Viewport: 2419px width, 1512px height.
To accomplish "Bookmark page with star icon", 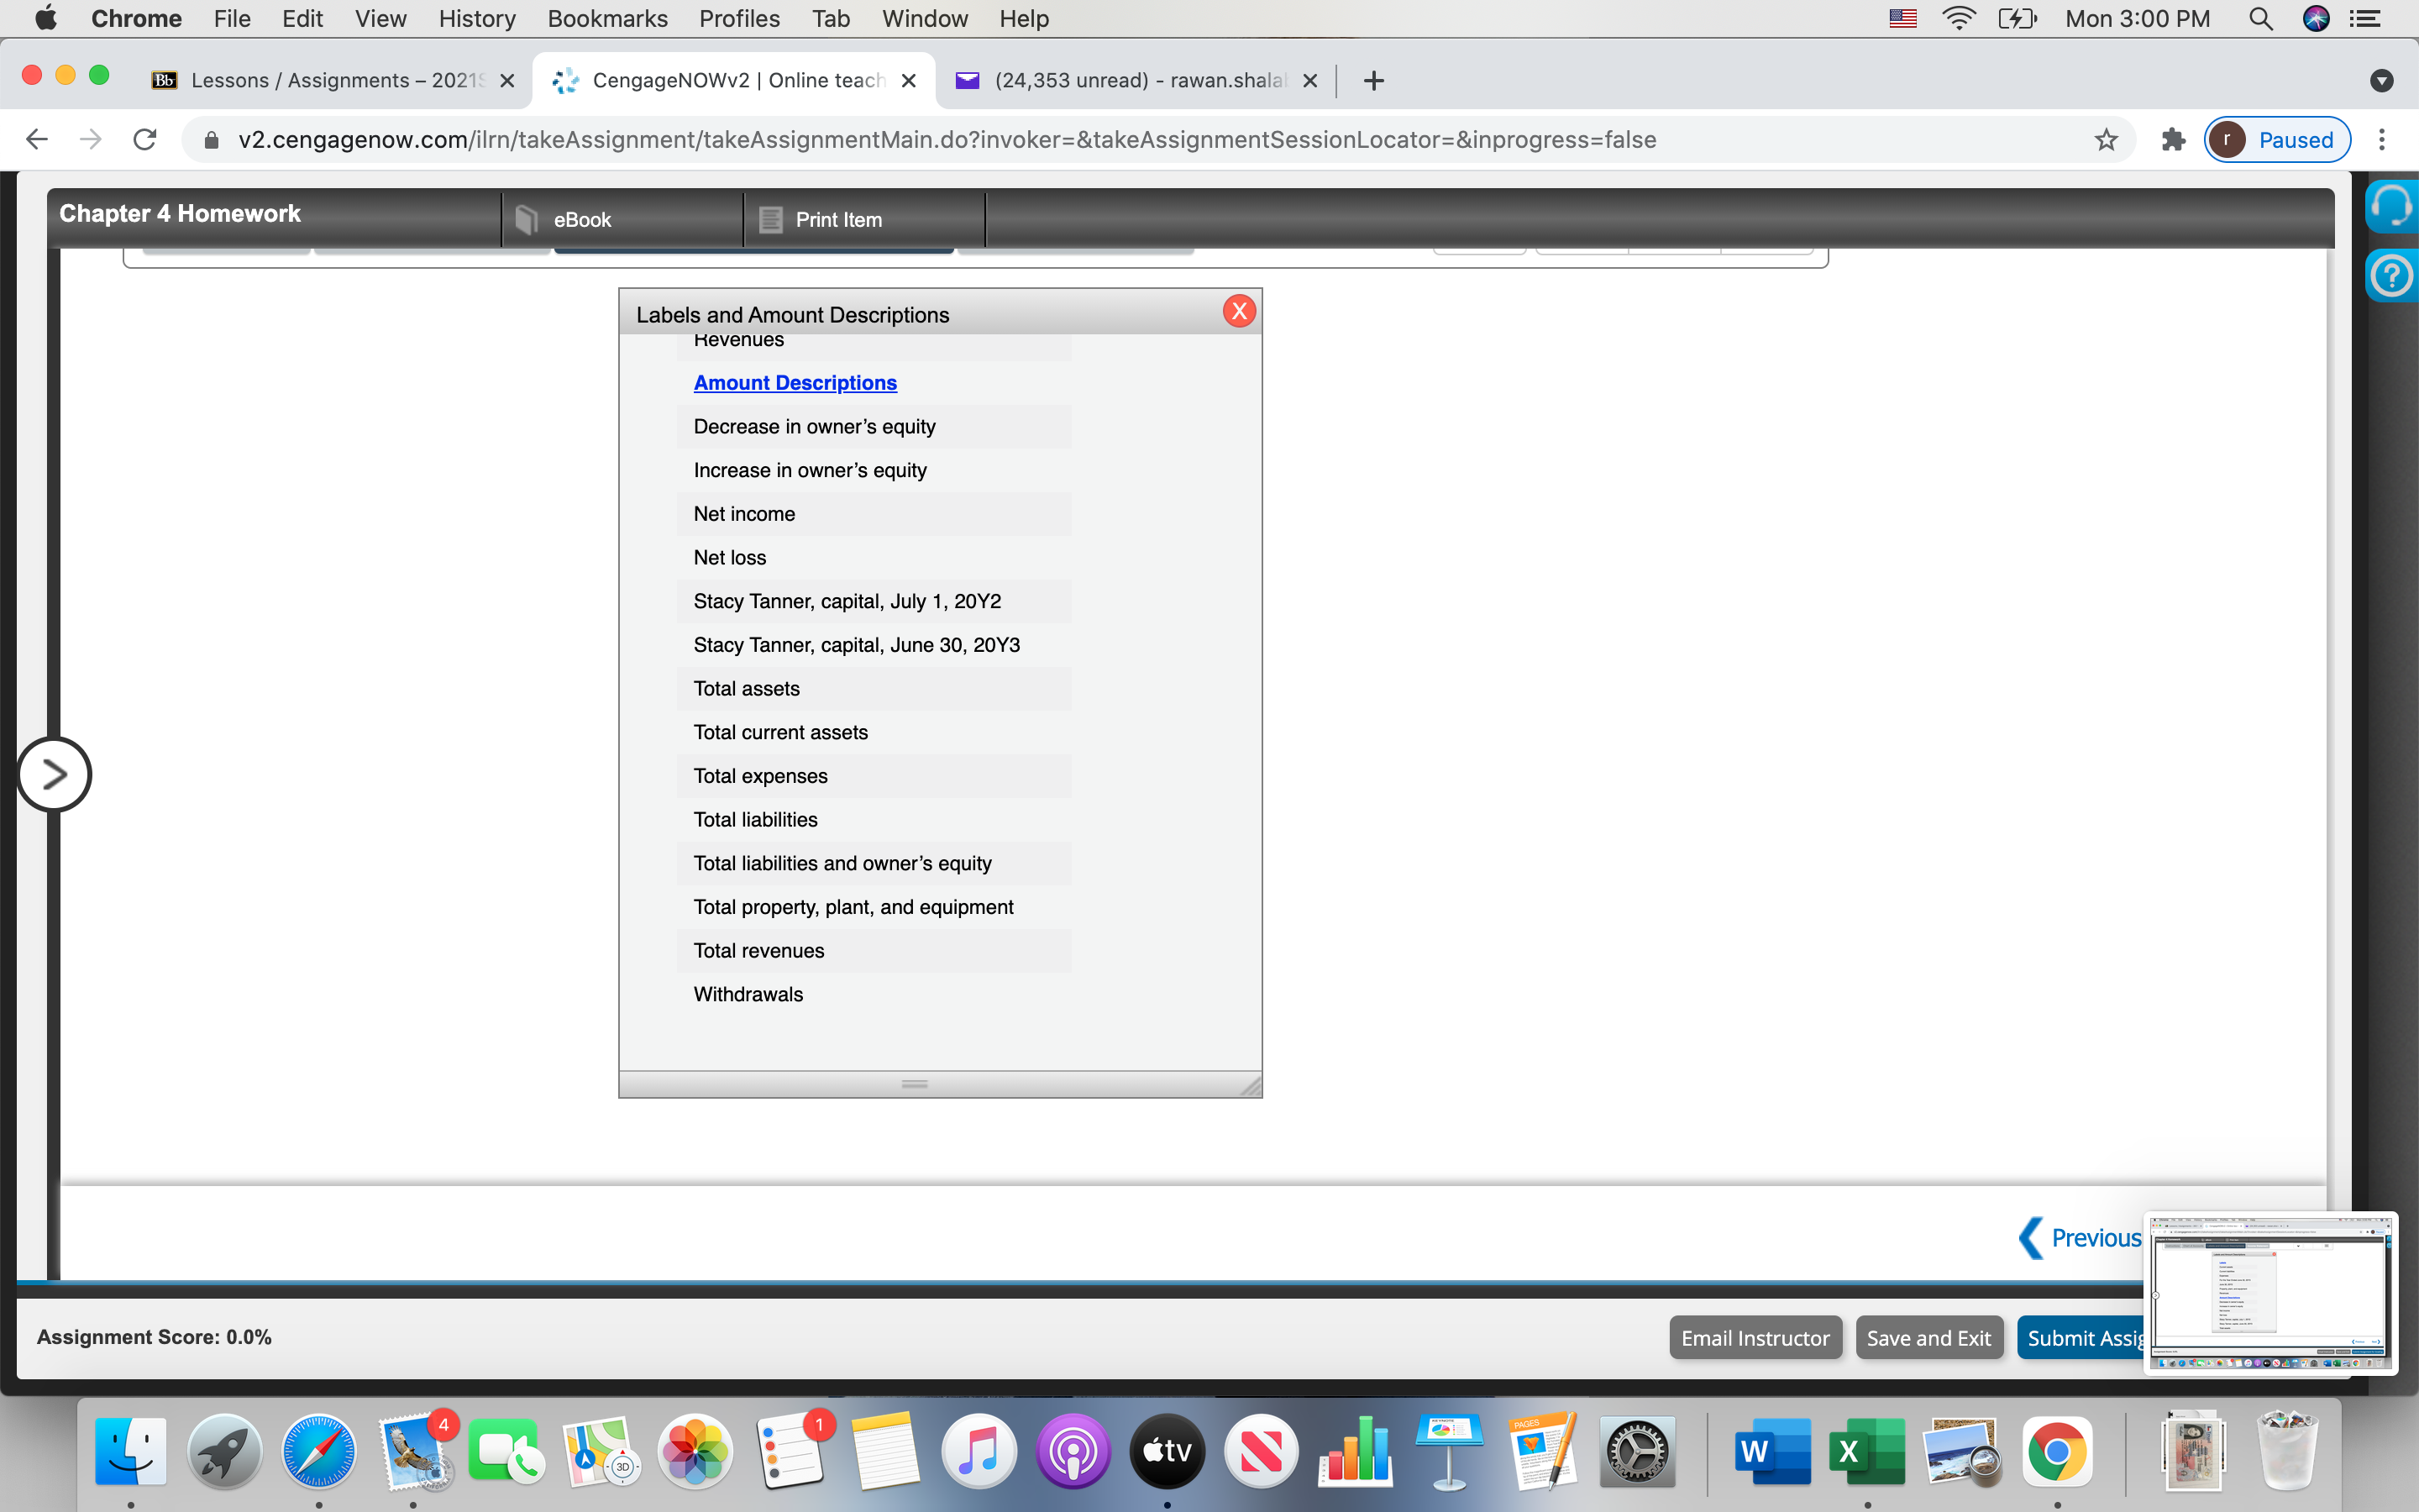I will tap(2105, 140).
